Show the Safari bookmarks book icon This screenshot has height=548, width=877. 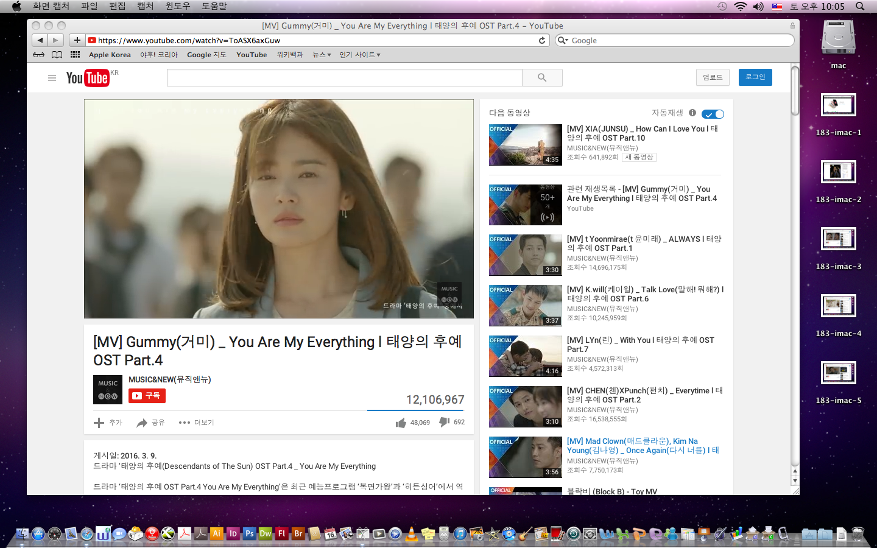click(57, 55)
